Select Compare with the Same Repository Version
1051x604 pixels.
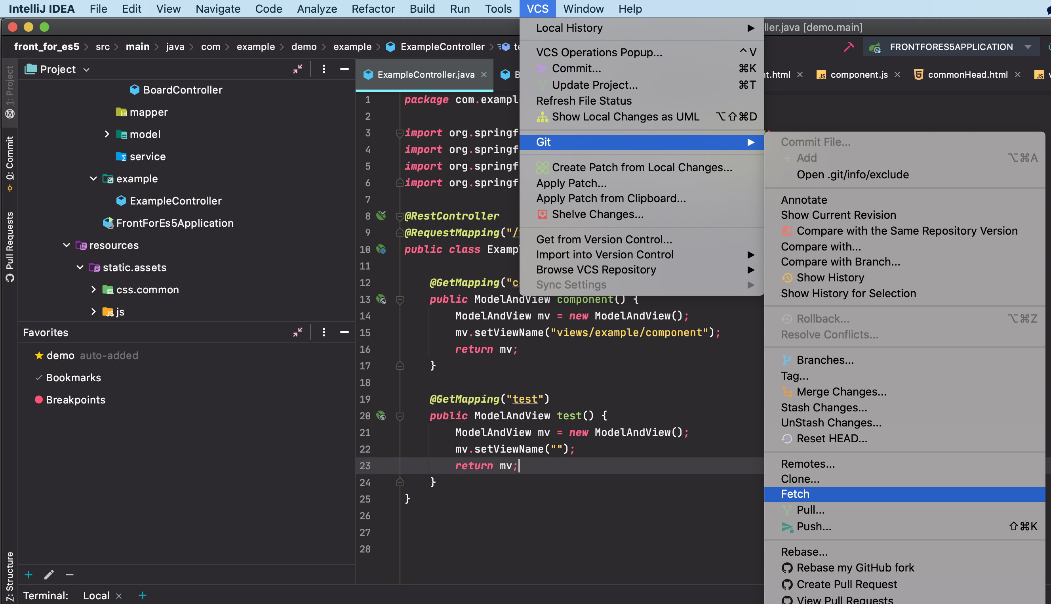coord(904,231)
